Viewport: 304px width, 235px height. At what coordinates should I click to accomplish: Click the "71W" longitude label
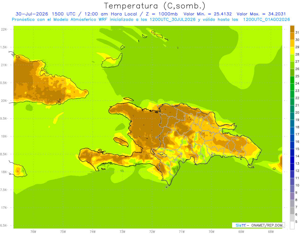(x=182, y=231)
